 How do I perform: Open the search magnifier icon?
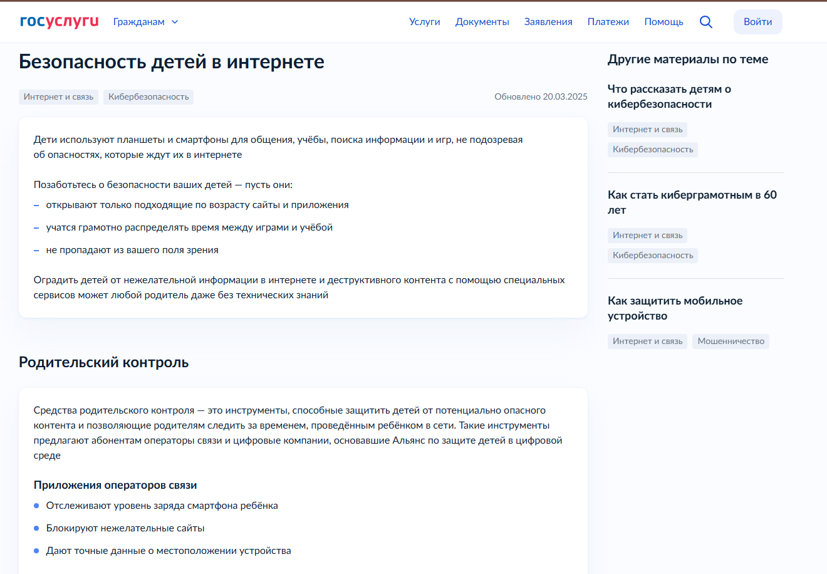coord(705,22)
